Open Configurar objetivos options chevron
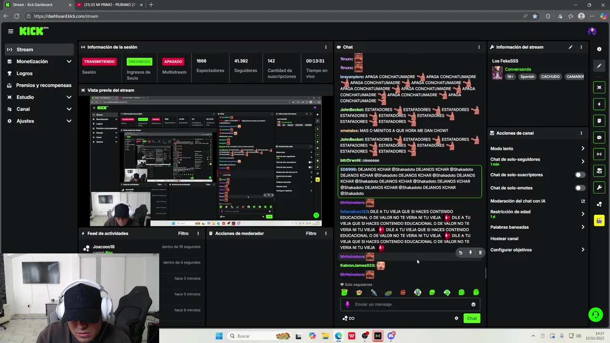 click(582, 250)
